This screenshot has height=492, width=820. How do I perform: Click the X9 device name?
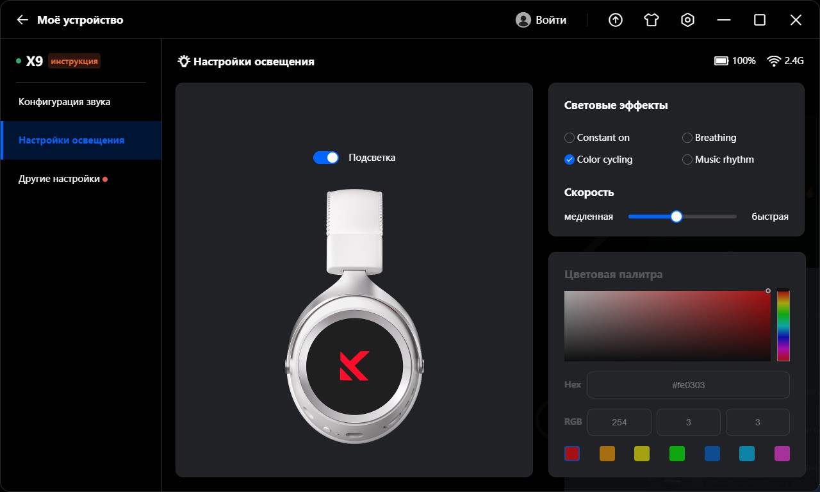click(35, 61)
